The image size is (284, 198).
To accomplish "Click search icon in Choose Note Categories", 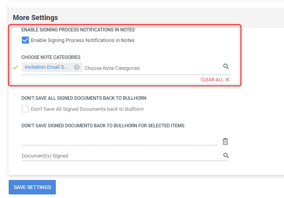I will click(x=226, y=66).
